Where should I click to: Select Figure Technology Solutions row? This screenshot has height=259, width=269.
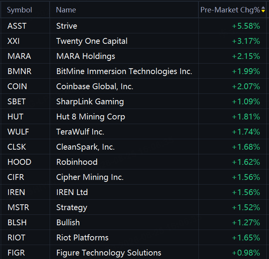133,252
